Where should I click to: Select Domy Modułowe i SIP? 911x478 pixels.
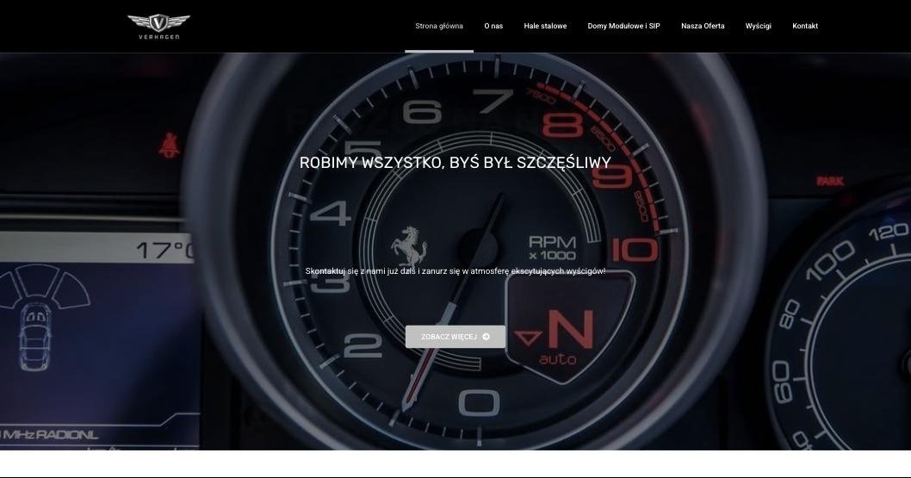[624, 26]
